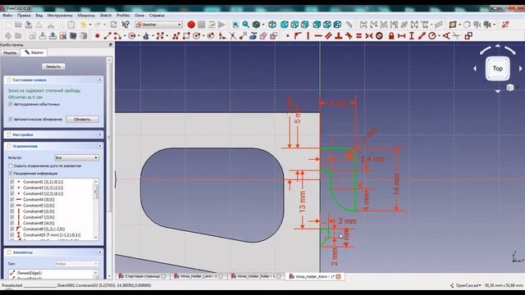This screenshot has height=295, width=525.
Task: Apply the Vertical distance constraint
Action: [412, 36]
